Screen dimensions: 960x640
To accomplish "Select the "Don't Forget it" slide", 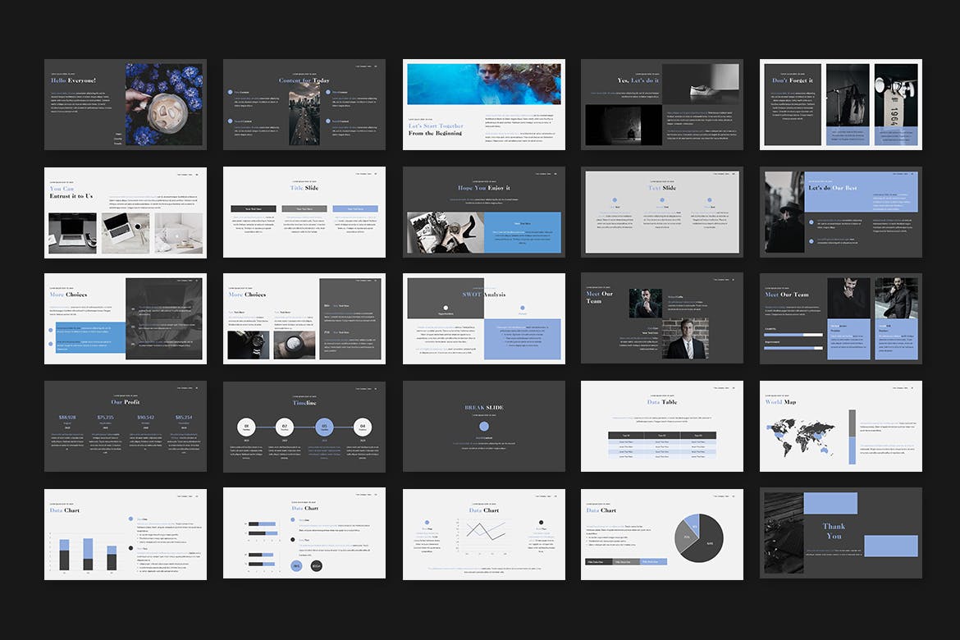I will pos(840,104).
